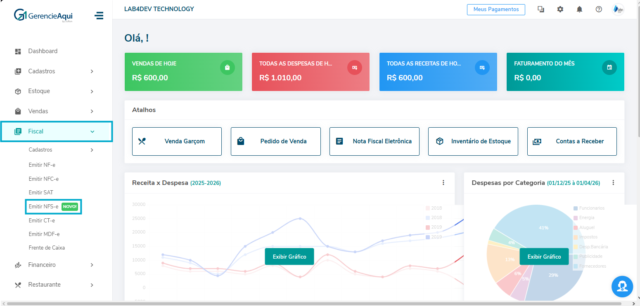Click the hamburger menu icon to collapse sidebar

99,16
